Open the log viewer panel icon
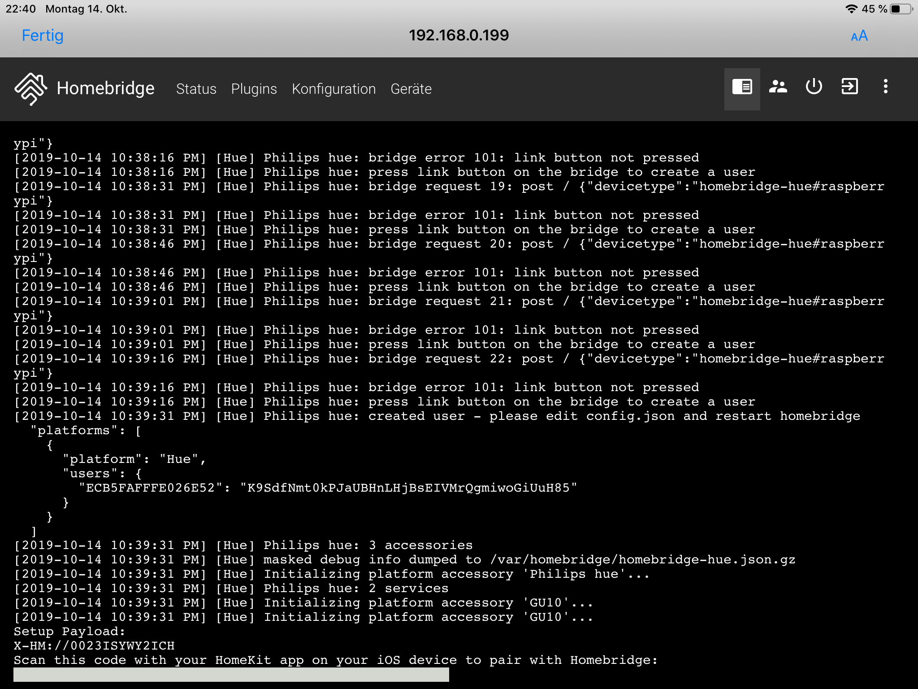Image resolution: width=918 pixels, height=689 pixels. 742,87
